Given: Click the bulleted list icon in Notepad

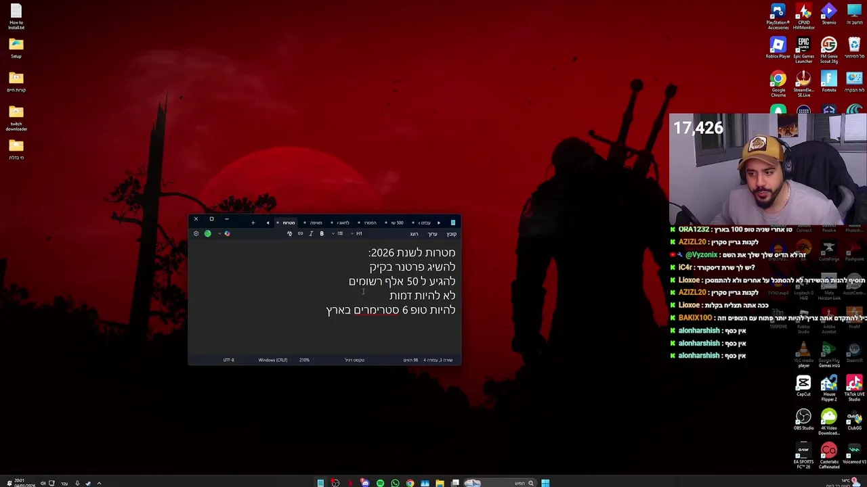Looking at the screenshot, I should tap(340, 233).
